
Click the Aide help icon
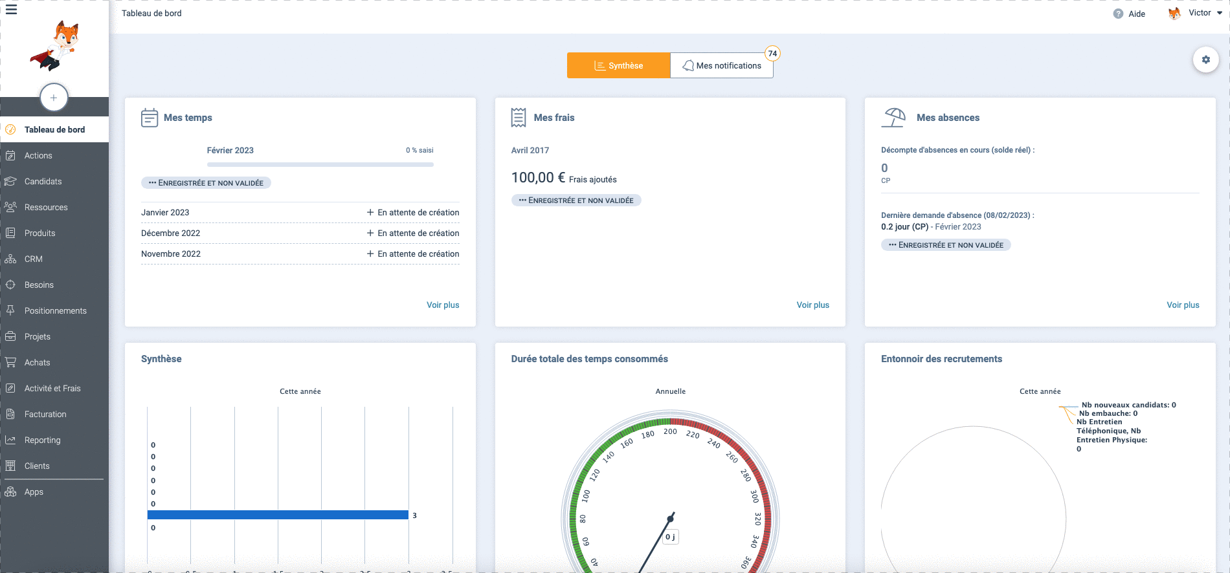(1118, 14)
